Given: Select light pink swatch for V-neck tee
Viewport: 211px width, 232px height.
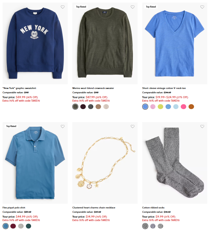Looking at the screenshot, I should pyautogui.click(x=153, y=107).
